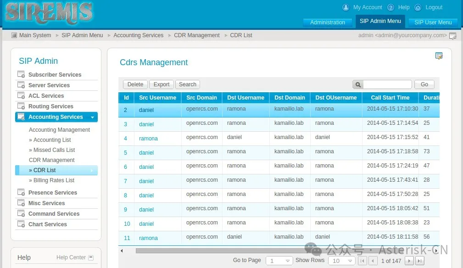Click the CDR Management breadcrumb link
The image size is (463, 268).
197,35
